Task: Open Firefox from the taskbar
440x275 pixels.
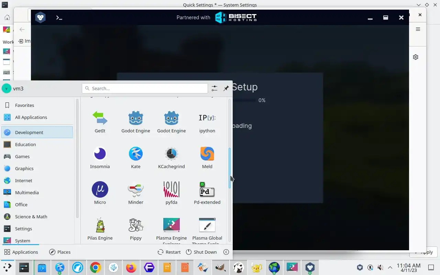Action: coord(131,267)
